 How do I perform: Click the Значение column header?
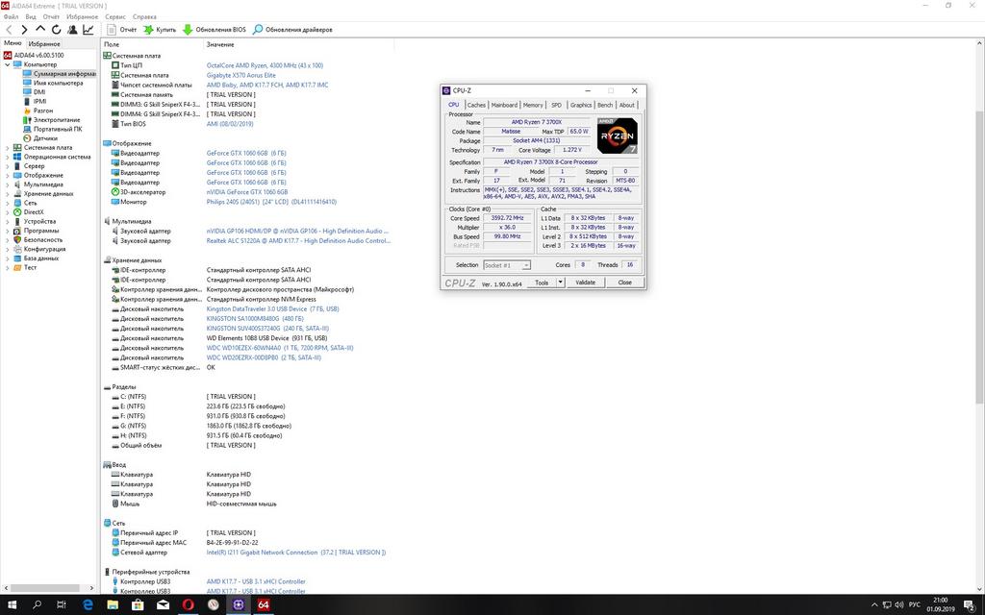click(x=220, y=44)
